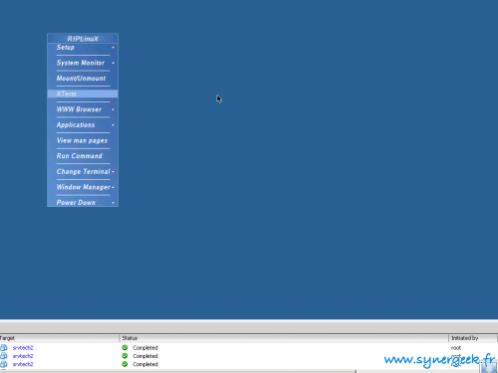Sort by the Status column header
Viewport: 498px width, 373px height.
coord(284,338)
